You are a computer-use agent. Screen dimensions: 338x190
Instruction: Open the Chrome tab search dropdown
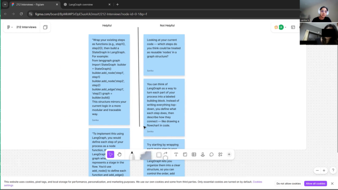point(5,5)
